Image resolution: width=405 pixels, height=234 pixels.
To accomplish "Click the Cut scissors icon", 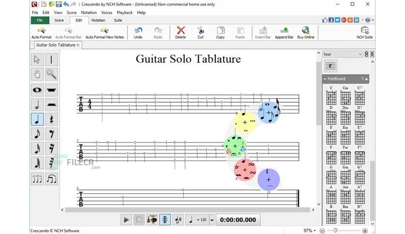I will pos(201,32).
